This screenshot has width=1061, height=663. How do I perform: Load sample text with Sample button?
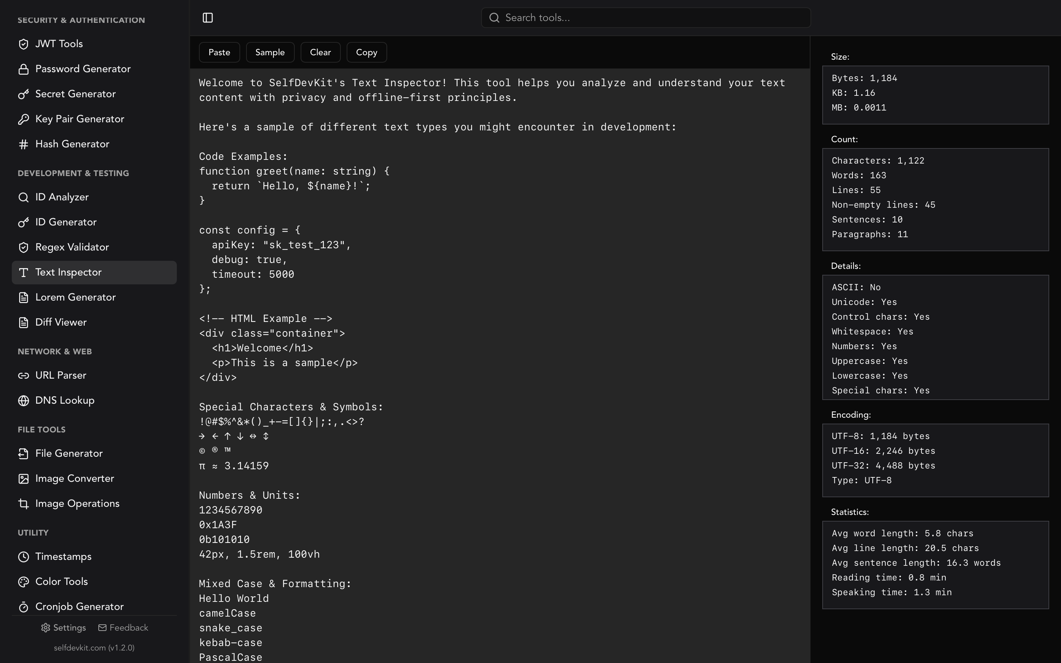[x=270, y=52]
